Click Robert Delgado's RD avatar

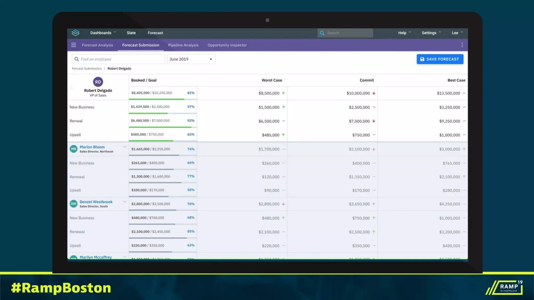pyautogui.click(x=98, y=82)
